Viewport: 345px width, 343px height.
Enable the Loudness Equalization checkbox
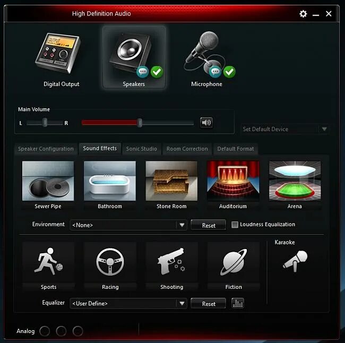pyautogui.click(x=235, y=225)
